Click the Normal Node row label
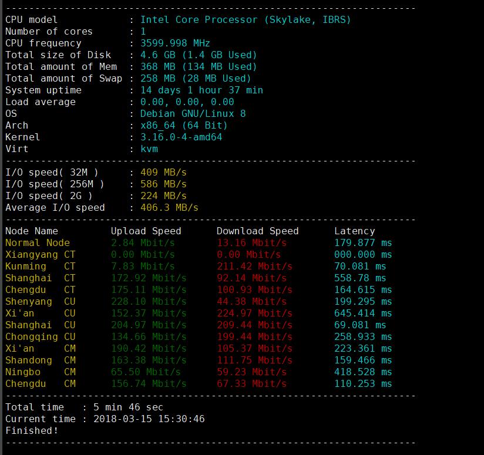 [38, 242]
